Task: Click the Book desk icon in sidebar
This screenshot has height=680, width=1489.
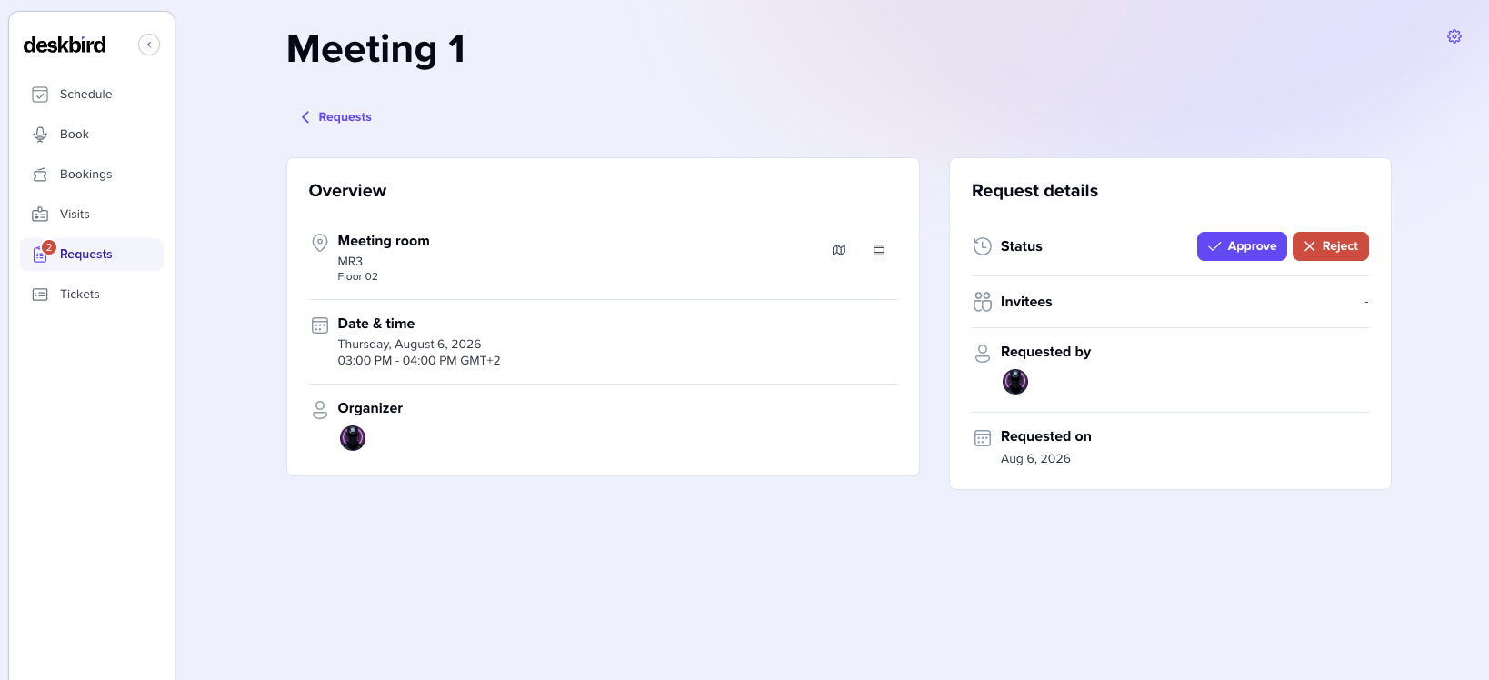Action: click(40, 135)
